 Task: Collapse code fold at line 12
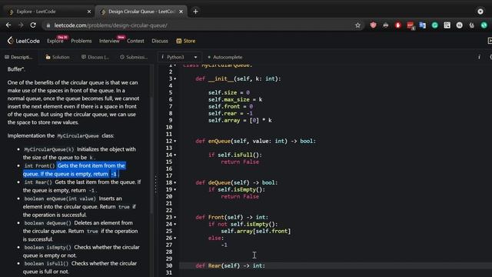[x=175, y=141]
